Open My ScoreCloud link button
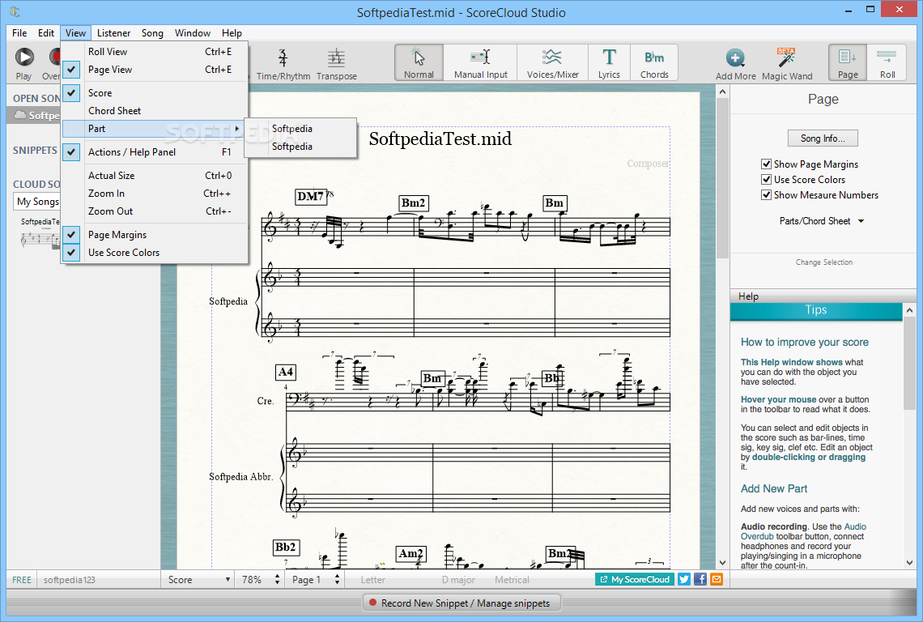The width and height of the screenshot is (923, 622). [635, 580]
